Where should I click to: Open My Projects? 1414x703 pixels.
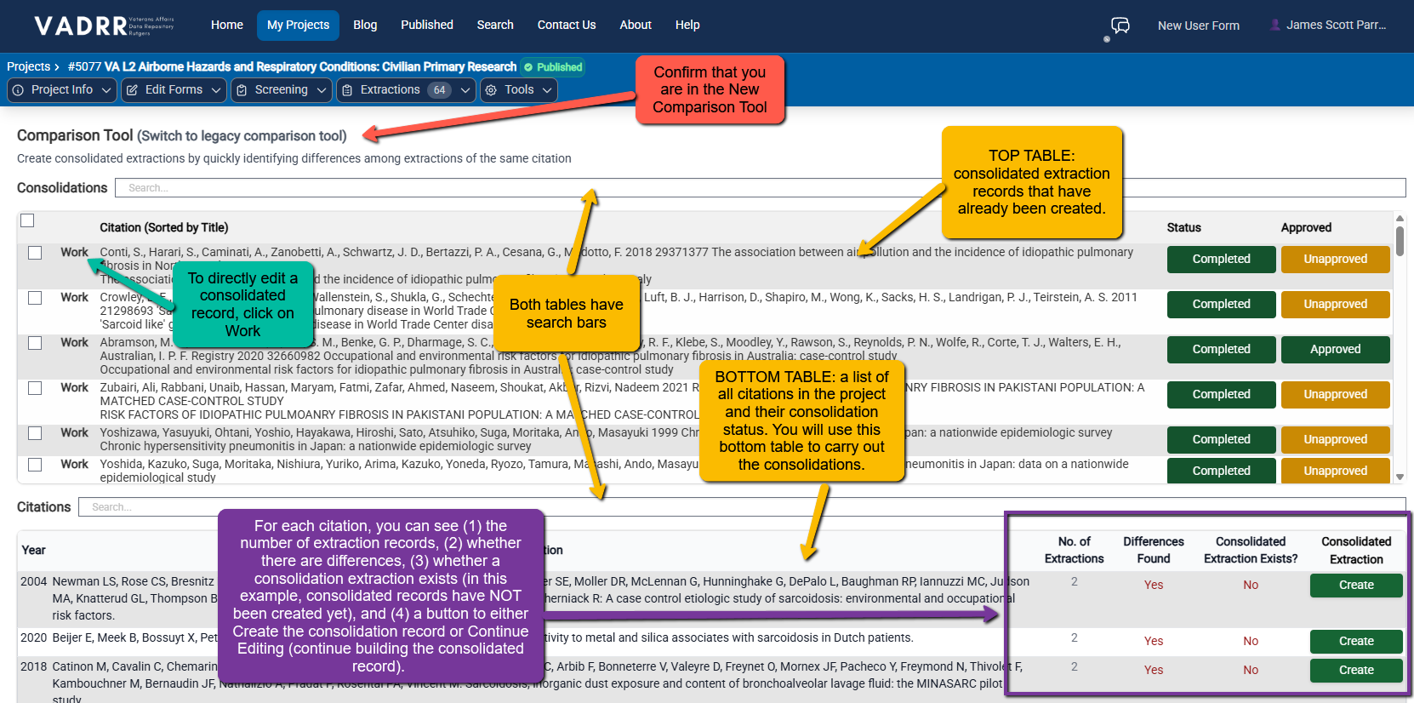[298, 26]
